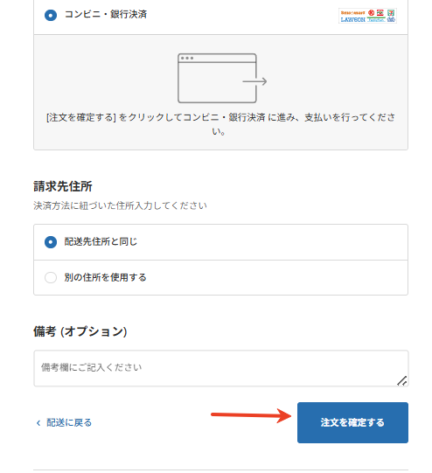Click the 備考 (オプション) heading
432x473 pixels.
click(x=80, y=331)
